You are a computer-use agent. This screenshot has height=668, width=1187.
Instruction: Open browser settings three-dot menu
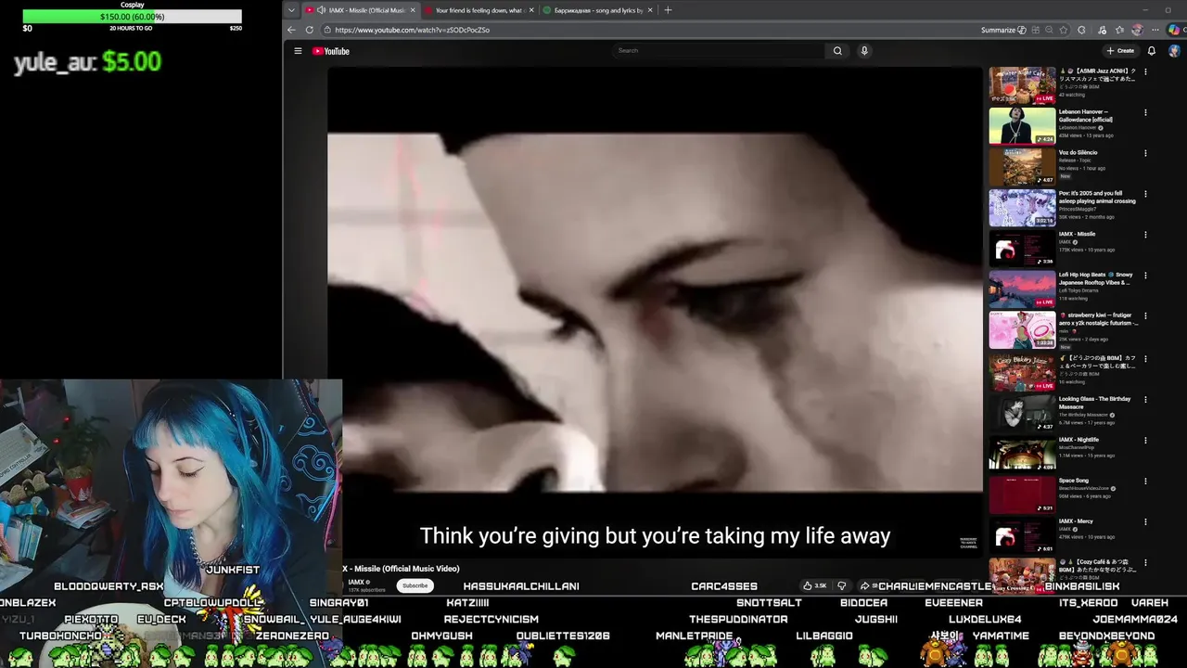pyautogui.click(x=1155, y=30)
